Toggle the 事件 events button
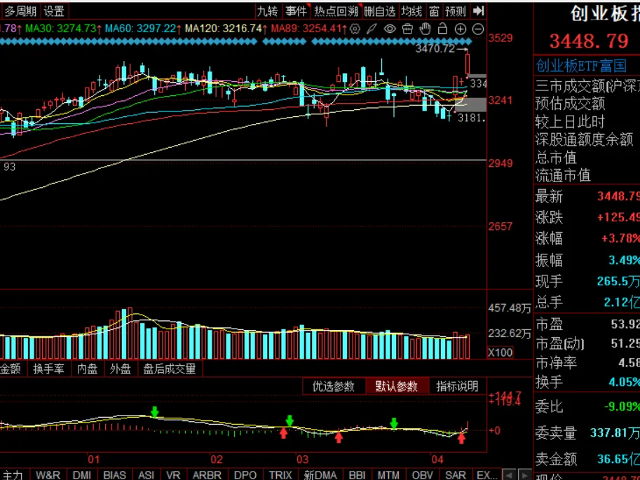Screen dimensions: 640x480 click(297, 11)
